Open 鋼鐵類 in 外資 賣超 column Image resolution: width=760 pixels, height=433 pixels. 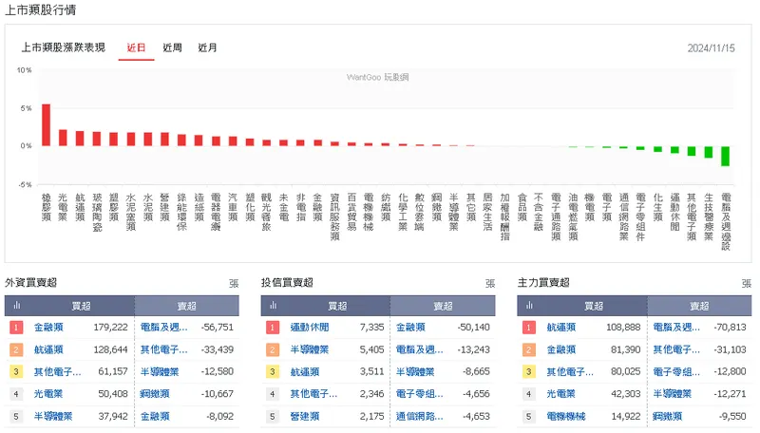tap(155, 394)
